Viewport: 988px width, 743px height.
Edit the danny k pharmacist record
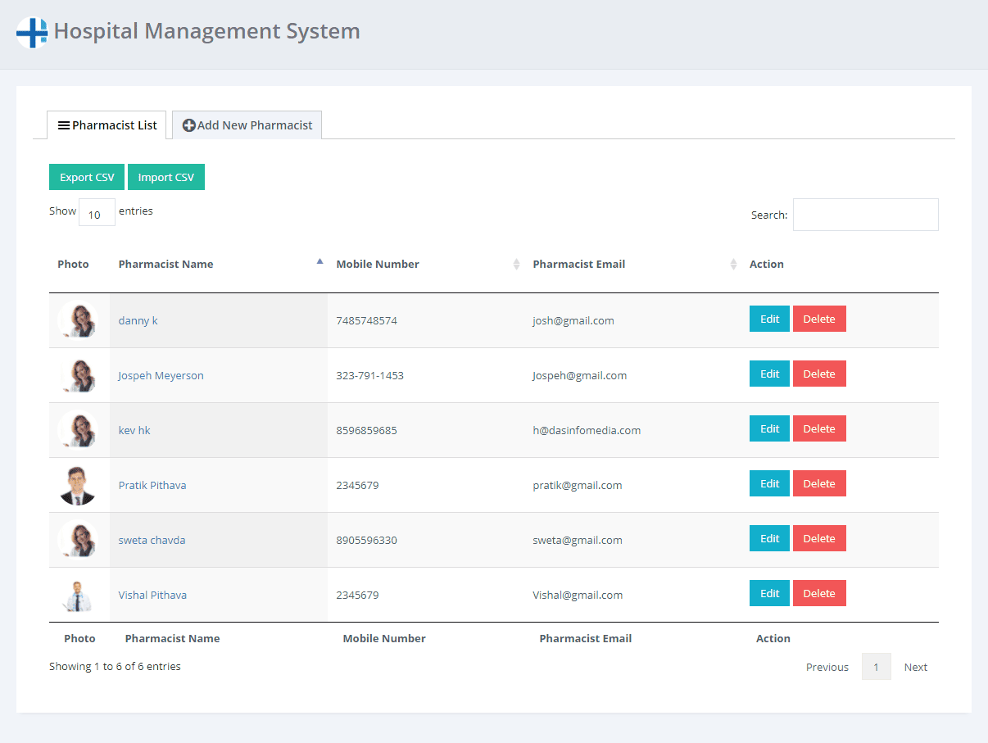[769, 319]
